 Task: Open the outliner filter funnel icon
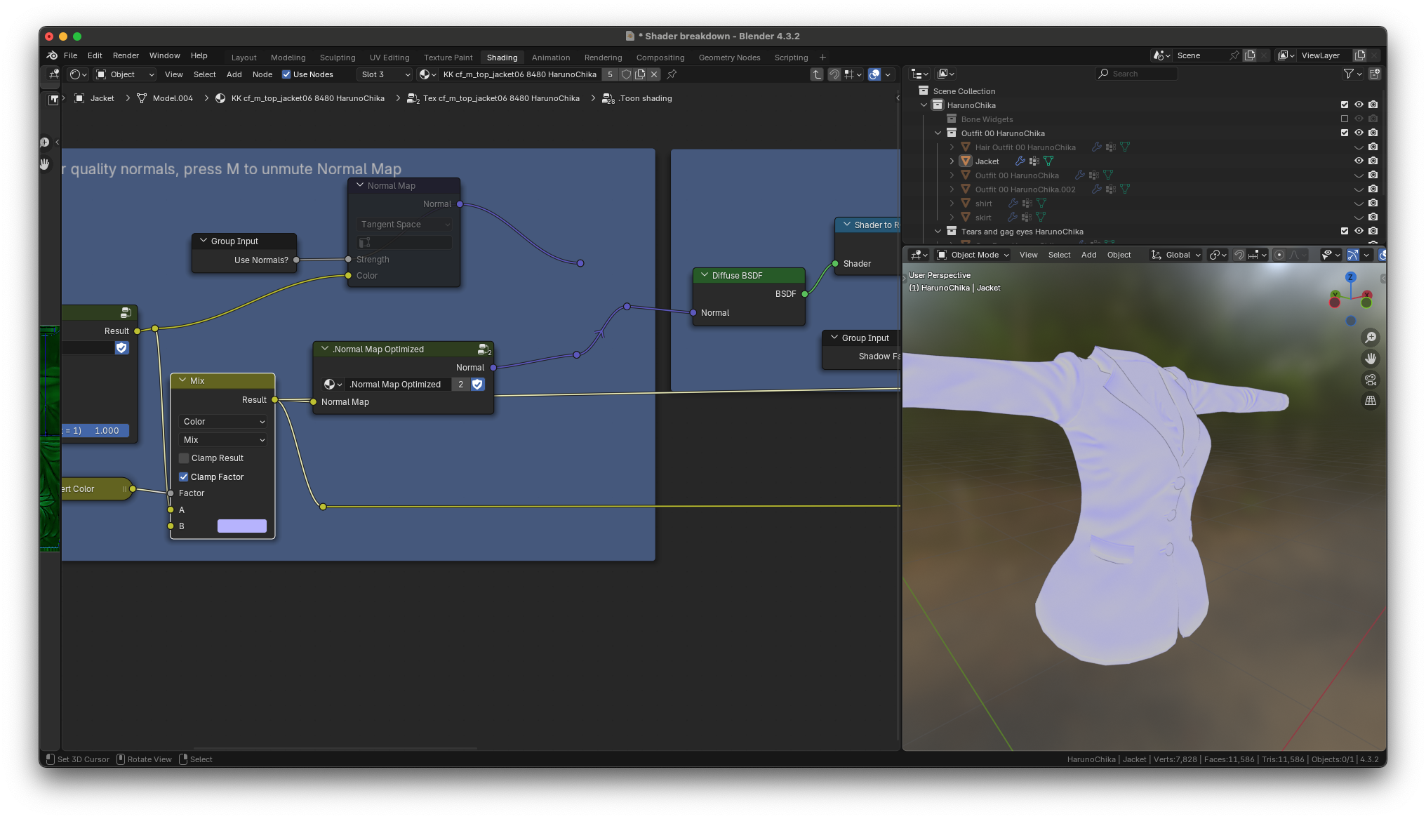tap(1348, 74)
